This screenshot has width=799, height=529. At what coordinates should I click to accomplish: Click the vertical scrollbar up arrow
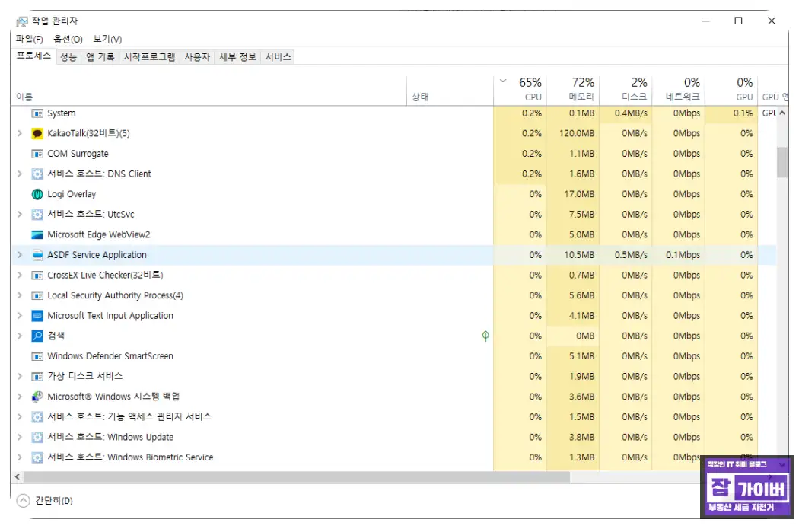point(782,113)
